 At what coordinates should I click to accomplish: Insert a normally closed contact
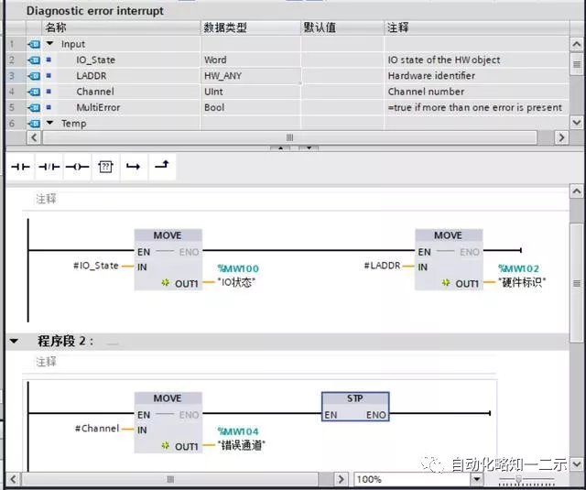49,168
